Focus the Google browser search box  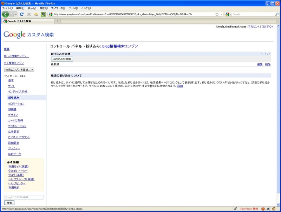click(x=253, y=14)
